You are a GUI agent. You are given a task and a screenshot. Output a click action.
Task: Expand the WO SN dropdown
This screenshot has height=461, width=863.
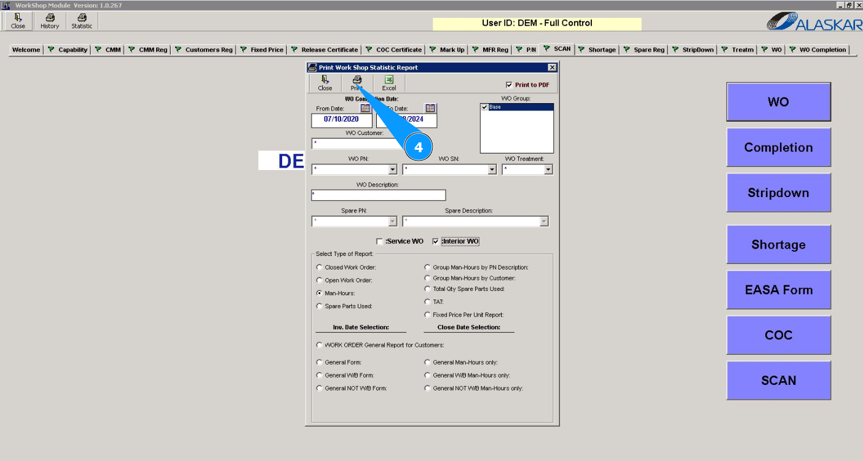click(x=492, y=169)
